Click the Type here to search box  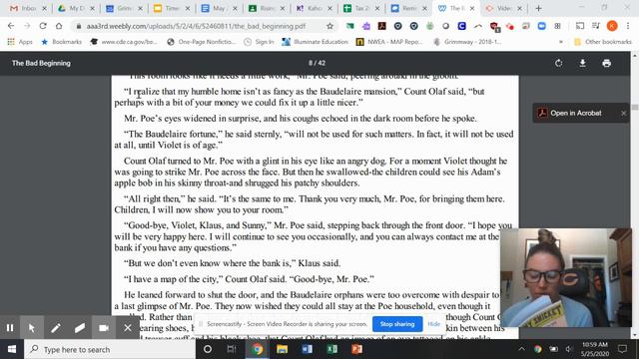coord(110,349)
